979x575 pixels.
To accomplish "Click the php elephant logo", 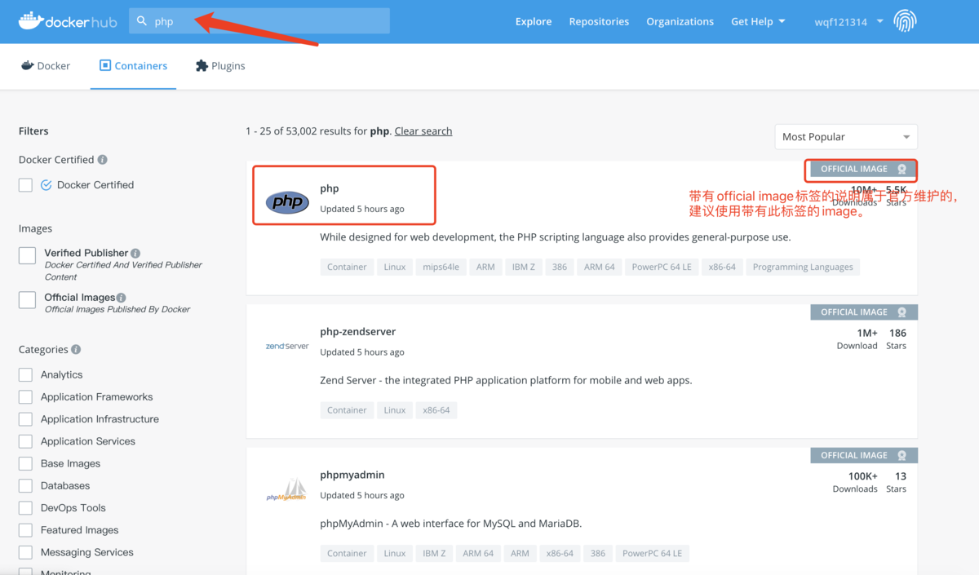I will (x=287, y=201).
